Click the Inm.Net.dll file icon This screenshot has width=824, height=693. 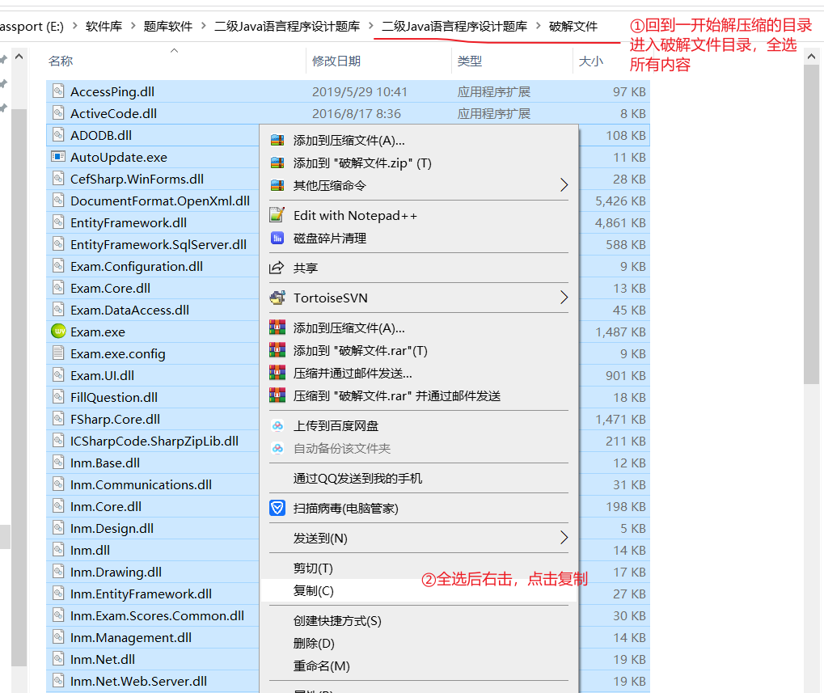pyautogui.click(x=58, y=659)
